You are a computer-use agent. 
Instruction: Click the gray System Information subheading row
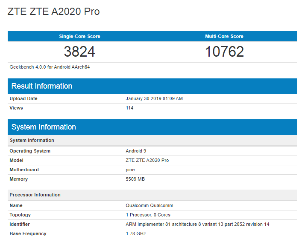coord(152,140)
